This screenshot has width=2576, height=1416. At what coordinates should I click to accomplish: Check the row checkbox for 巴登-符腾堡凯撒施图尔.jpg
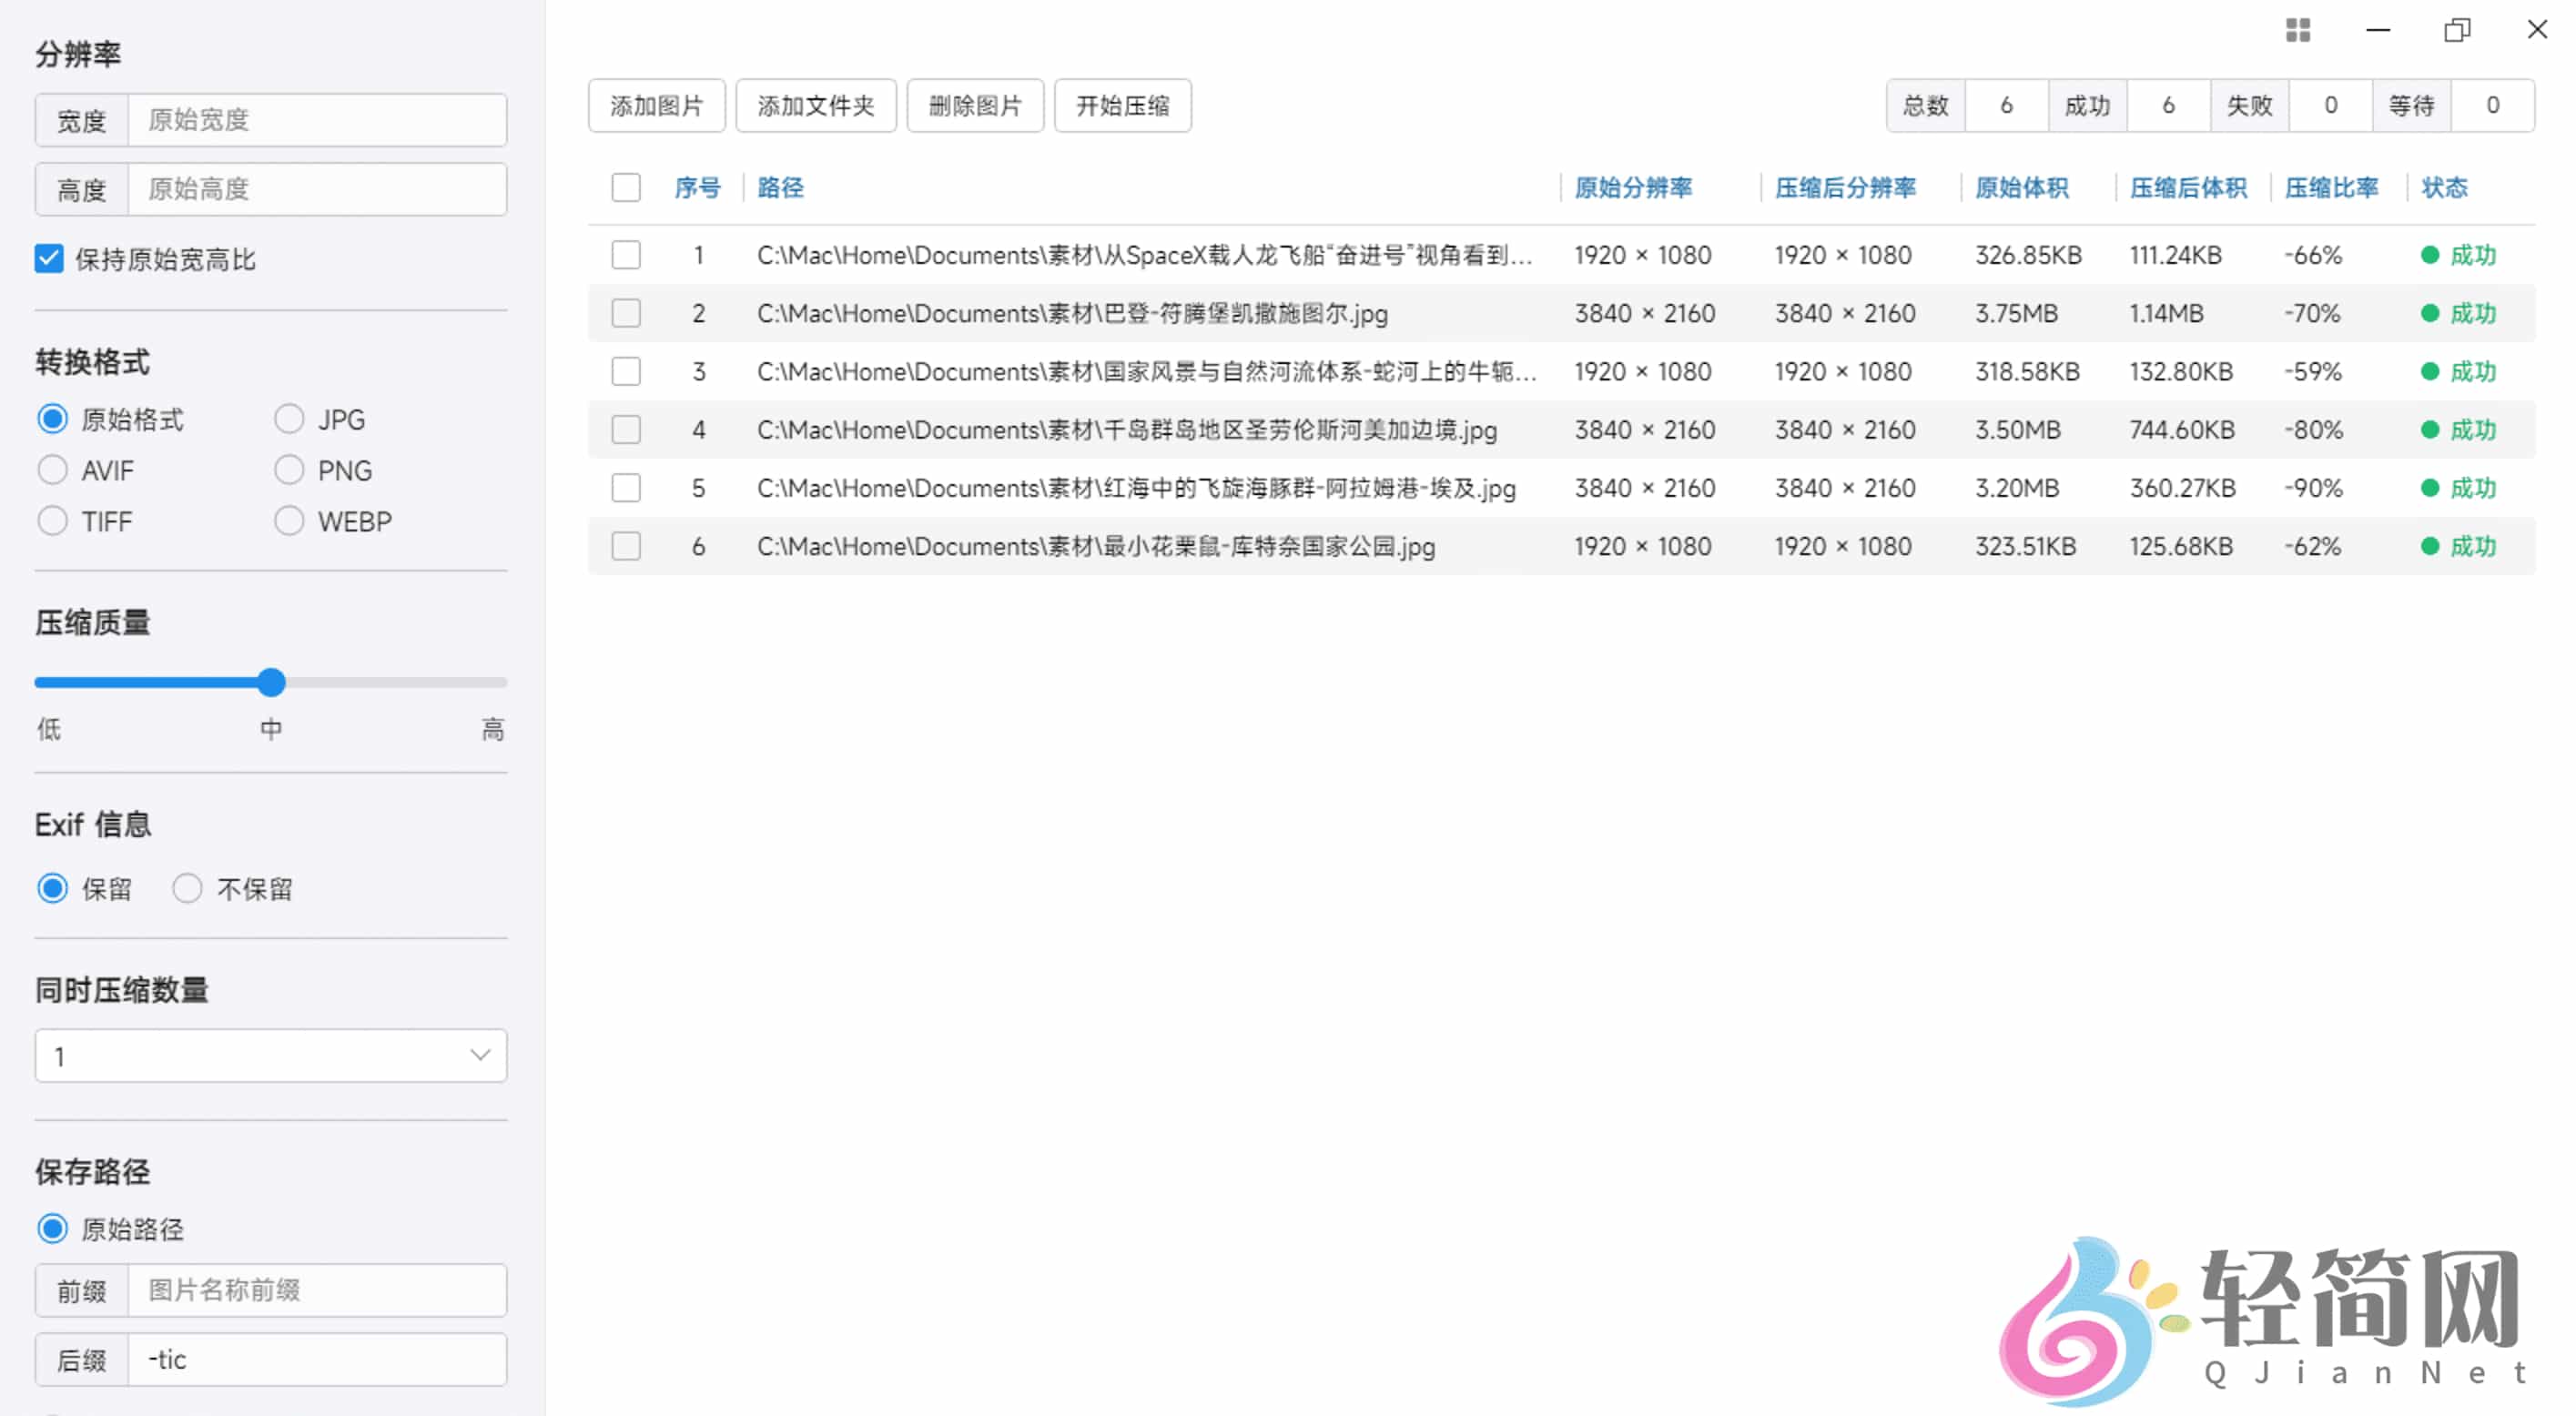[625, 313]
